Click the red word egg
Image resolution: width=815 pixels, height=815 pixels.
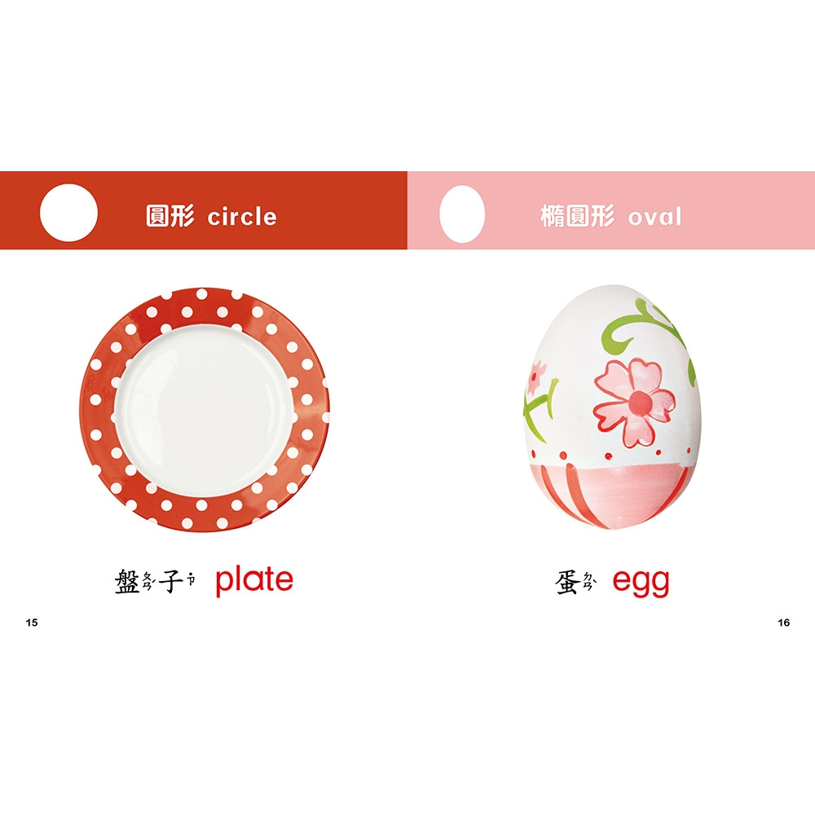point(641,582)
